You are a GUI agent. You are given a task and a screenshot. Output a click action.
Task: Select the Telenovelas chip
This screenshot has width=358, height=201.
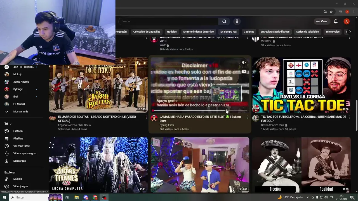coord(333,32)
